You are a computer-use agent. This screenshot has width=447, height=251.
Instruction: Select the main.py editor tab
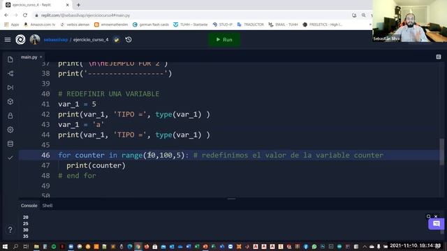(x=29, y=57)
